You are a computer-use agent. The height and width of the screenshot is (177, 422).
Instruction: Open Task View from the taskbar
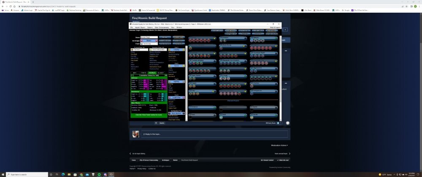pos(58,174)
